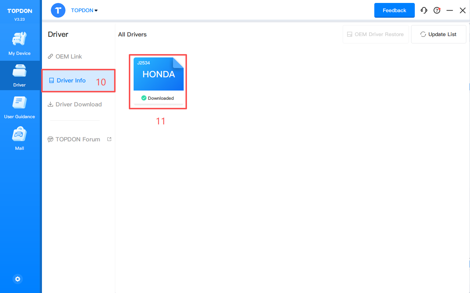Select the HONDA J2534 driver tile

click(x=158, y=74)
